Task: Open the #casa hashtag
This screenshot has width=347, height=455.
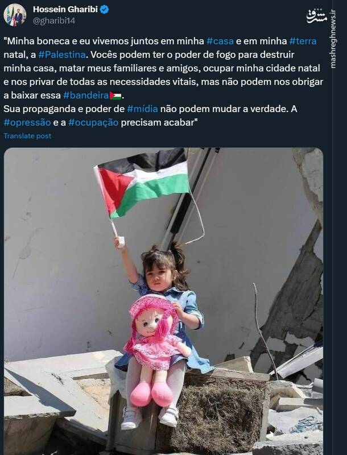Action: pyautogui.click(x=220, y=41)
